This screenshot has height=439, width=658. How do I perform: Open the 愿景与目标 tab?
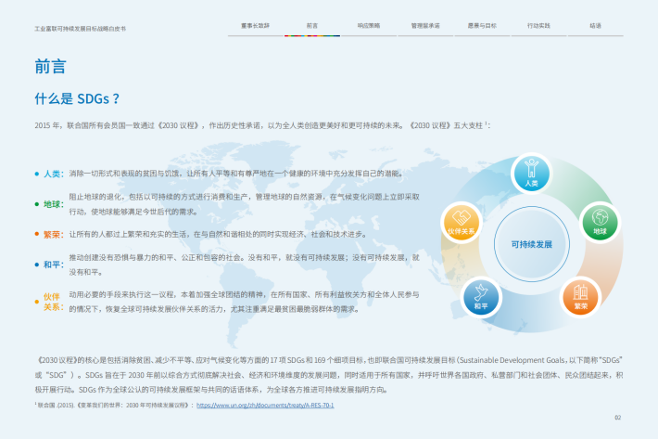point(482,26)
